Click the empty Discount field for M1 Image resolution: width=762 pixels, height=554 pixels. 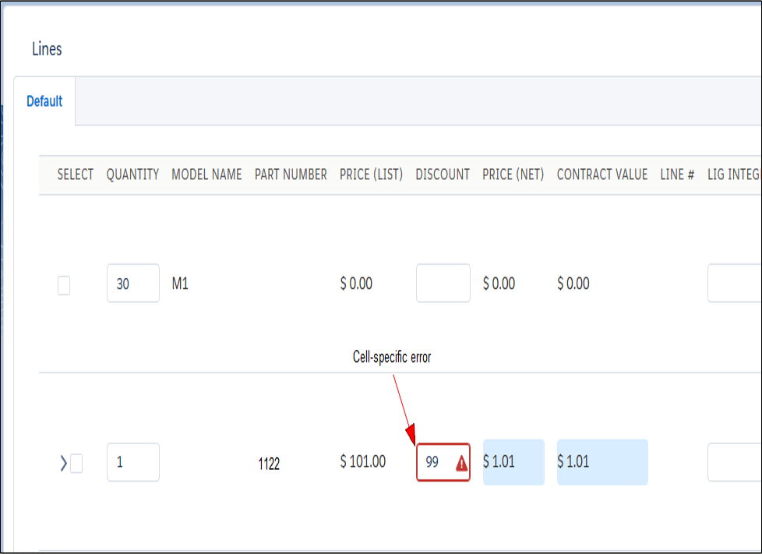(443, 284)
